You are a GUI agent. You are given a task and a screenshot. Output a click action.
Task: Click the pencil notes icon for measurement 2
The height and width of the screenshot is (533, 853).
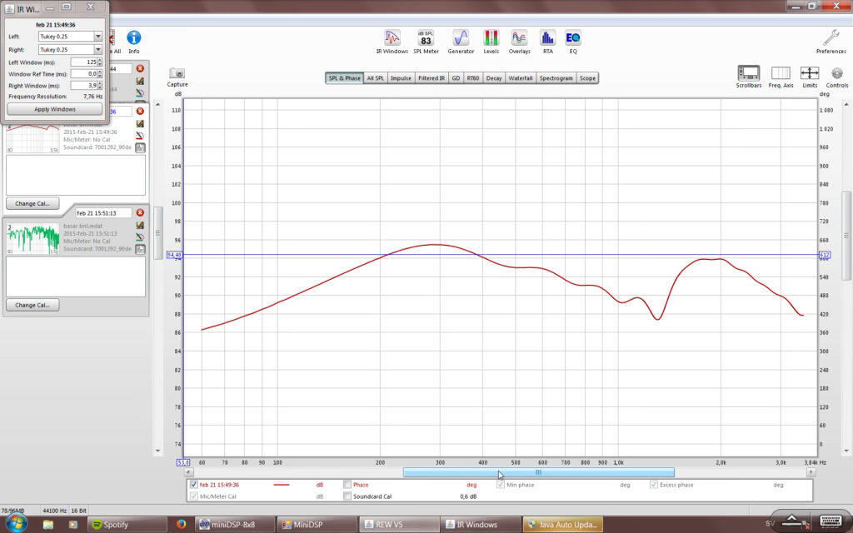140,124
